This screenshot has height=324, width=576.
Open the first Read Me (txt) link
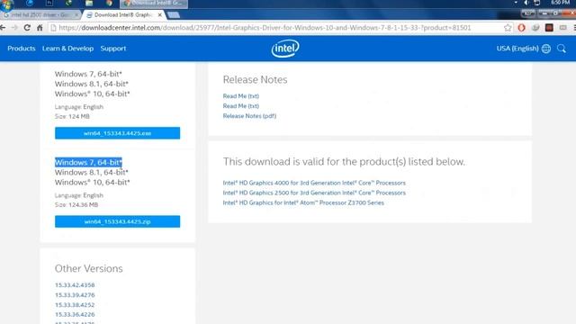tap(240, 96)
